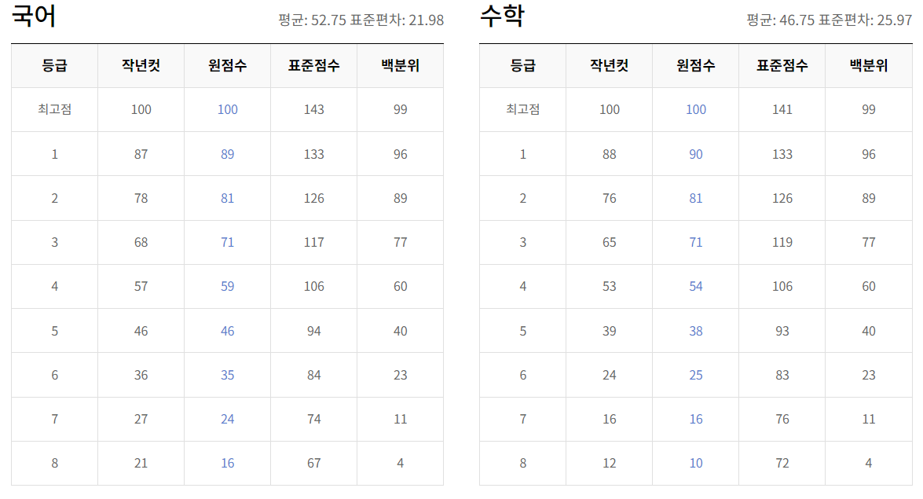This screenshot has width=923, height=499.
Task: Select 국어 grade 3 last-year cut 68
Action: tap(141, 242)
